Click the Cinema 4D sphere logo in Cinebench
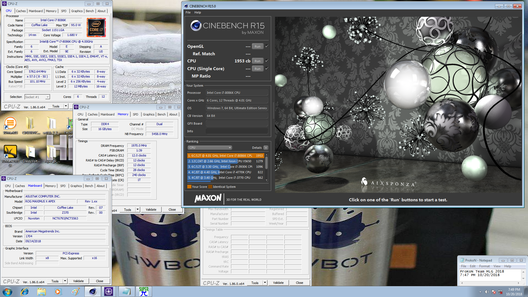 pos(196,26)
